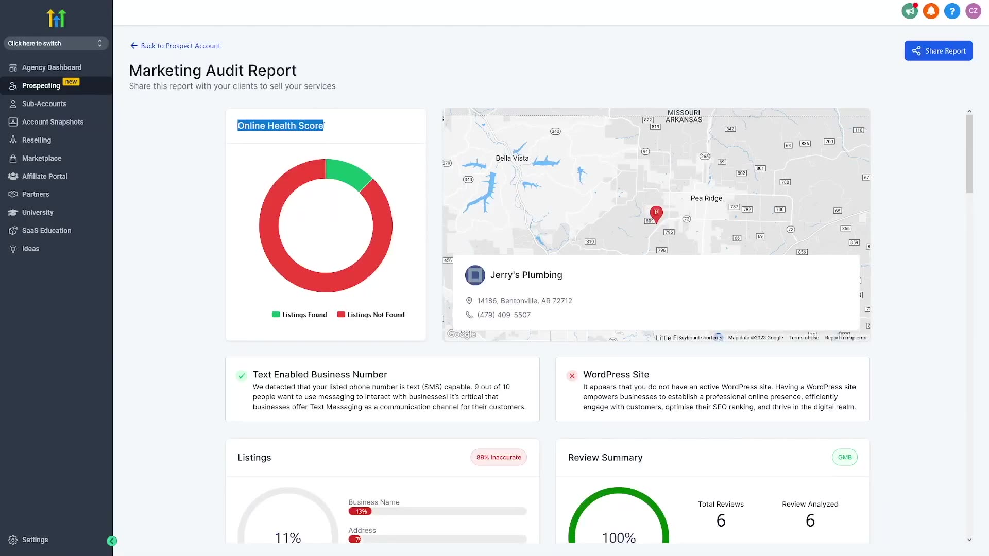Click the Ideas lightbulb icon
The height and width of the screenshot is (556, 989).
click(13, 249)
